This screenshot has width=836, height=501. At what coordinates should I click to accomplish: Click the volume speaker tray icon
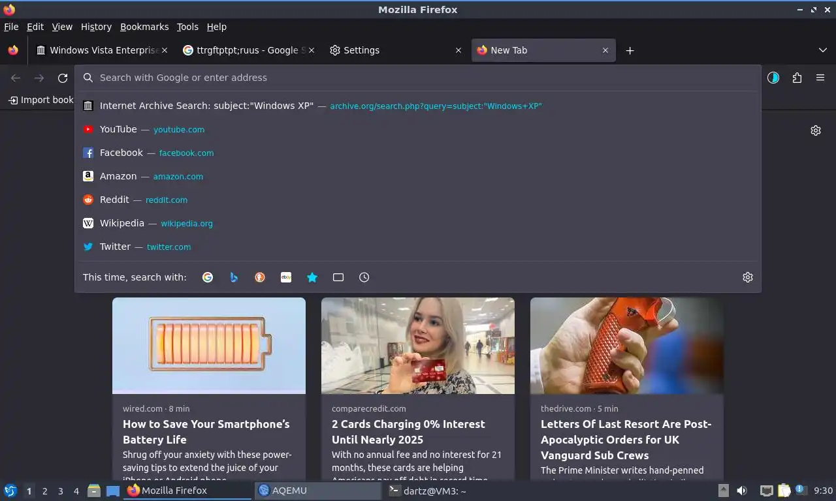coord(742,491)
